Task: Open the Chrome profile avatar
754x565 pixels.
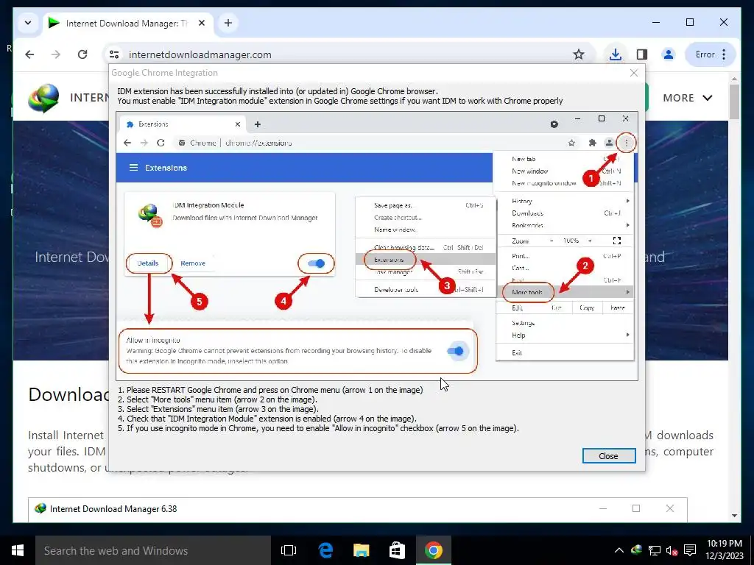Action: (669, 54)
